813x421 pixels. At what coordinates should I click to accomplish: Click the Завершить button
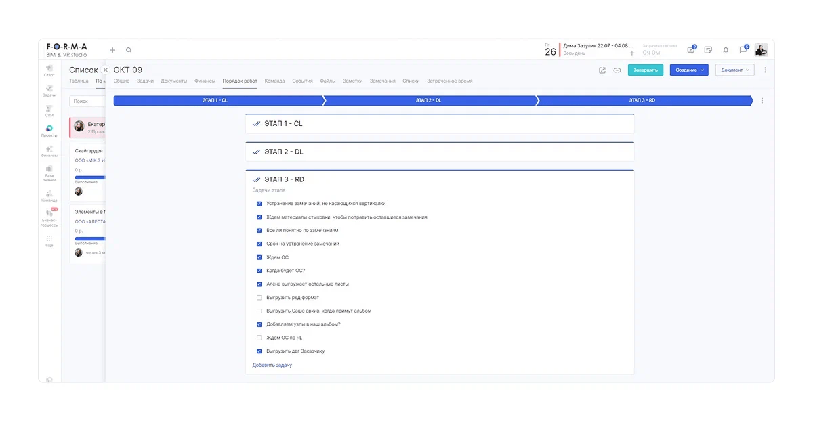(645, 70)
